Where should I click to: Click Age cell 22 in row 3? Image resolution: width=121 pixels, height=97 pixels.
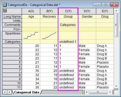click(x=31, y=54)
